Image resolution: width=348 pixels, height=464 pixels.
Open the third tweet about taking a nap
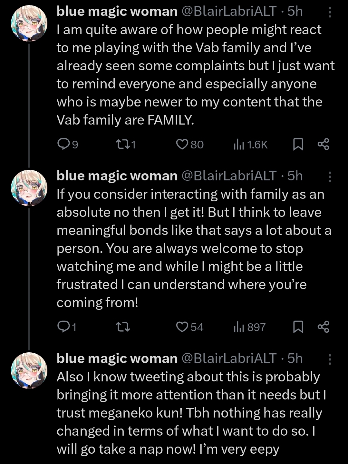tap(190, 413)
